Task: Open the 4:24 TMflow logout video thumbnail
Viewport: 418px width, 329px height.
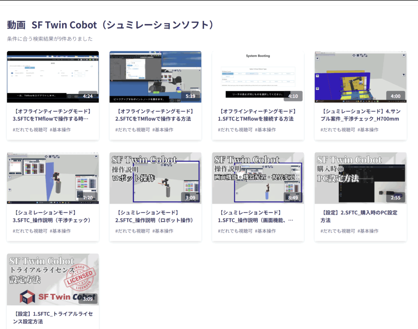Action: tap(53, 77)
